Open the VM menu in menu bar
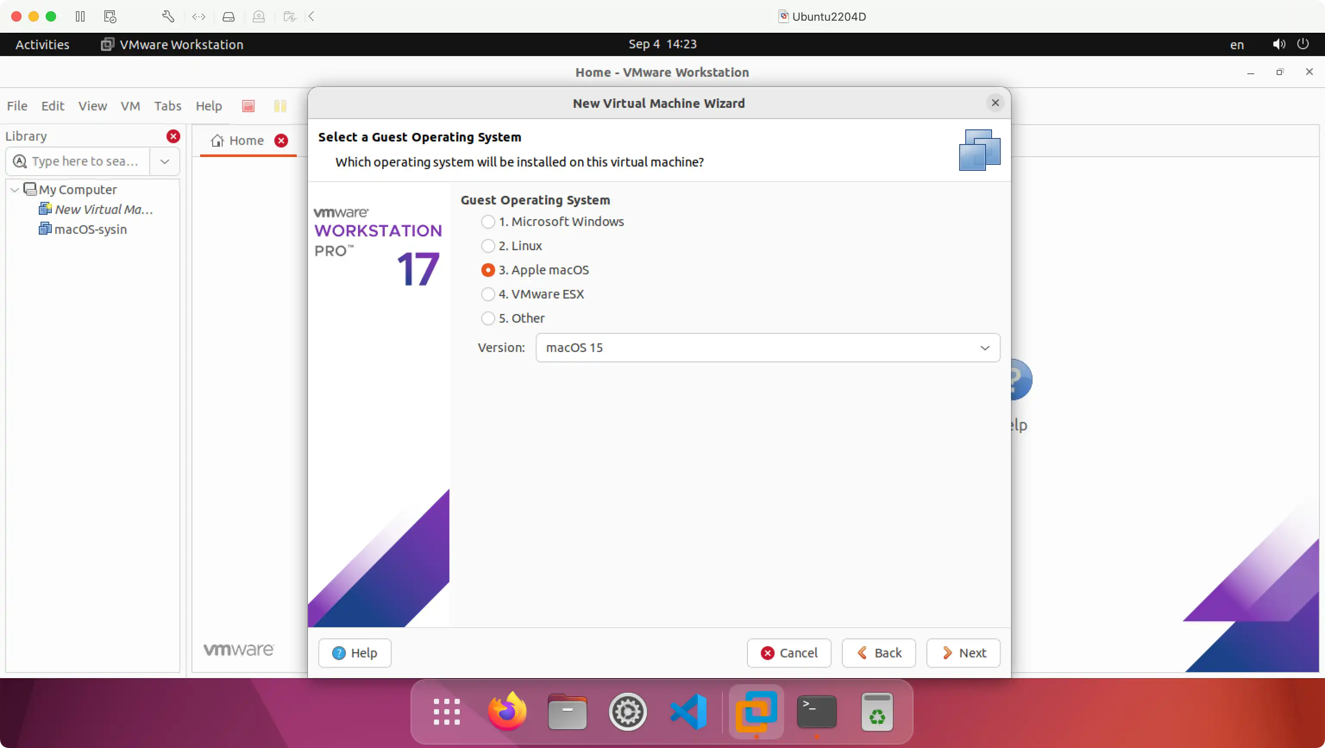 [130, 106]
